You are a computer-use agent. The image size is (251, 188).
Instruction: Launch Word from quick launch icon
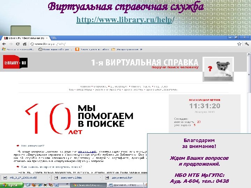(57, 185)
